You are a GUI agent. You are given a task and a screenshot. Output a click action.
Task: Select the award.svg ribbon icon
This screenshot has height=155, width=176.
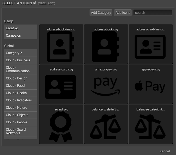(x=61, y=124)
